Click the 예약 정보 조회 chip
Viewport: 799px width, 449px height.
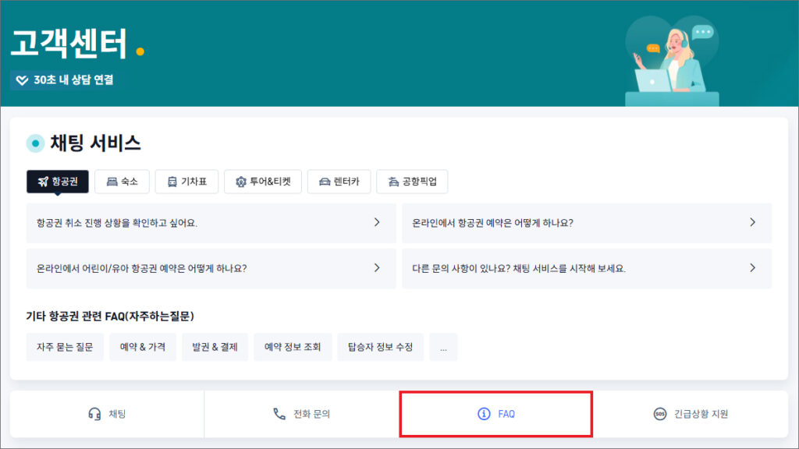coord(293,347)
